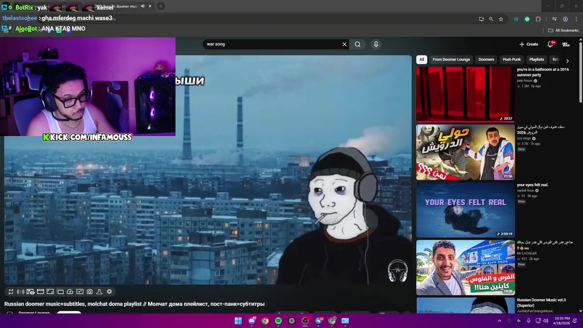Viewport: 583px width, 328px height.
Task: Open the All Bookmarks folder
Action: [563, 31]
